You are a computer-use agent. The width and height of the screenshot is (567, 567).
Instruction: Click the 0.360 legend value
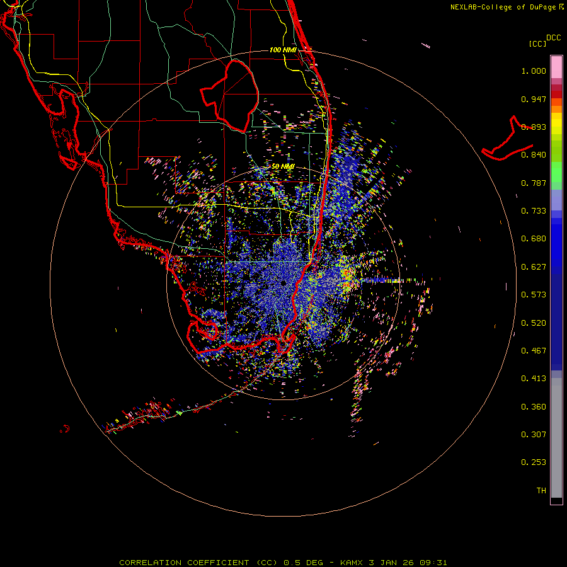click(x=534, y=407)
